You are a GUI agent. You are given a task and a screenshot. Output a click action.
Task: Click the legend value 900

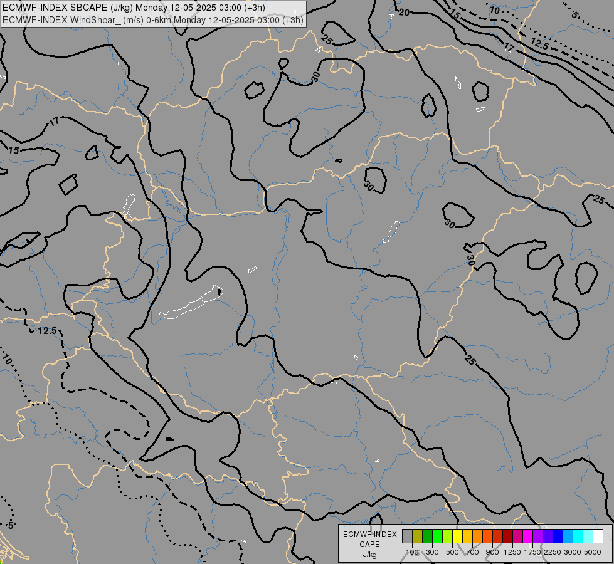492,552
